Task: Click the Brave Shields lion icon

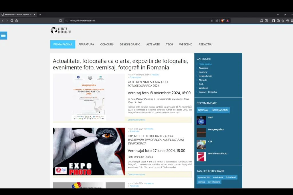Action: [222, 21]
